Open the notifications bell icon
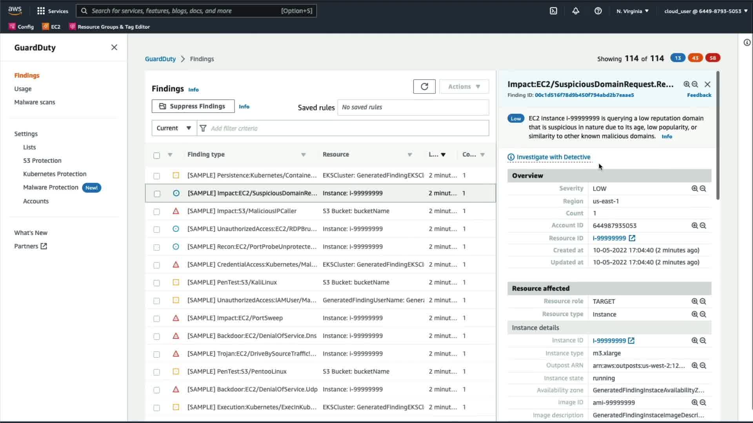The height and width of the screenshot is (423, 753). coord(575,11)
